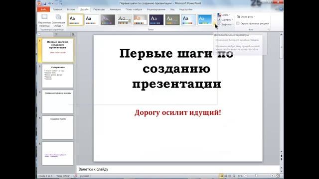Open the PowerPoint Help question mark icon
319x179 pixels.
281,9
